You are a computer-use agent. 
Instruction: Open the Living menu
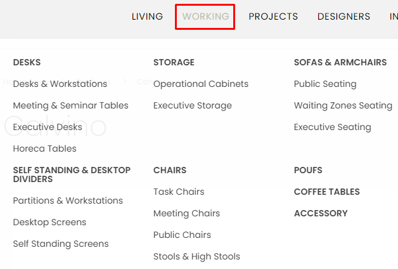coord(147,16)
